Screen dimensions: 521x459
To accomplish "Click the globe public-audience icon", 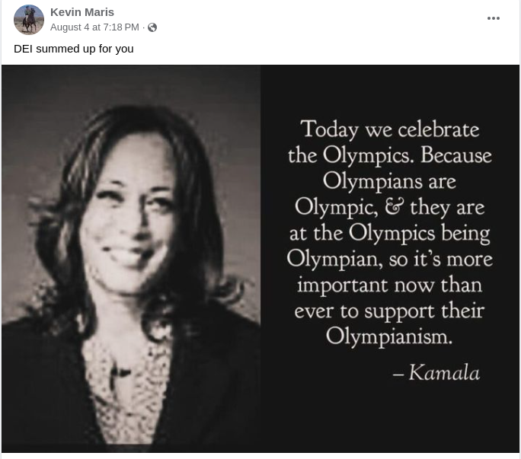I will pyautogui.click(x=152, y=27).
